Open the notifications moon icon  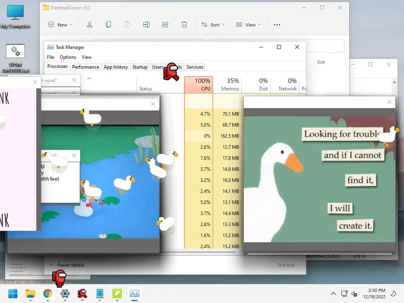(x=393, y=294)
